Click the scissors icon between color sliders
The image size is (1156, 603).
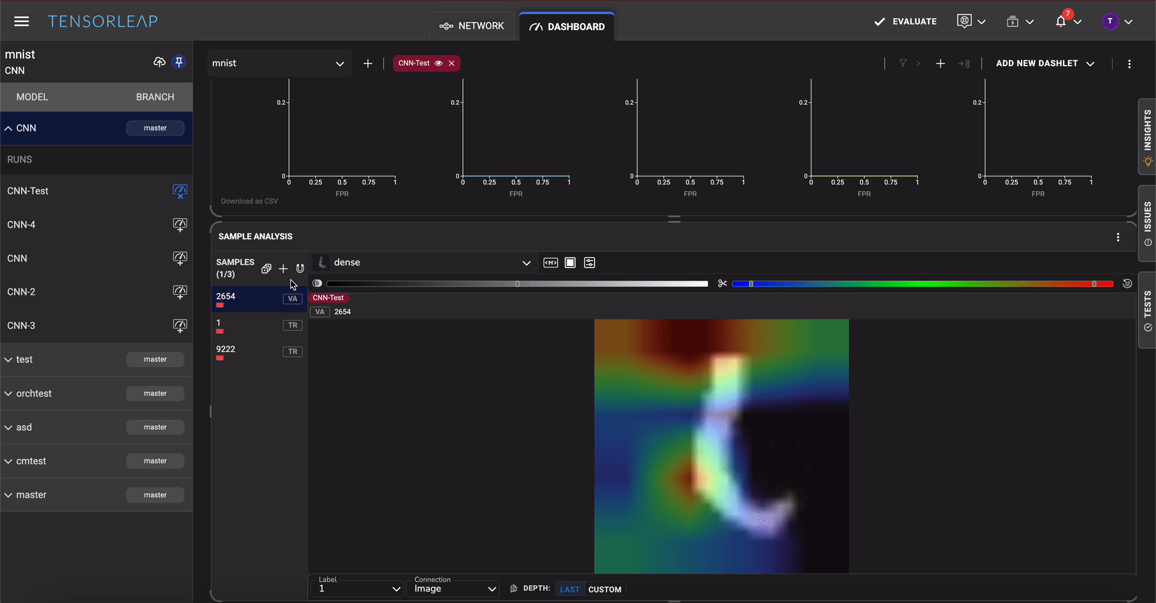point(722,283)
